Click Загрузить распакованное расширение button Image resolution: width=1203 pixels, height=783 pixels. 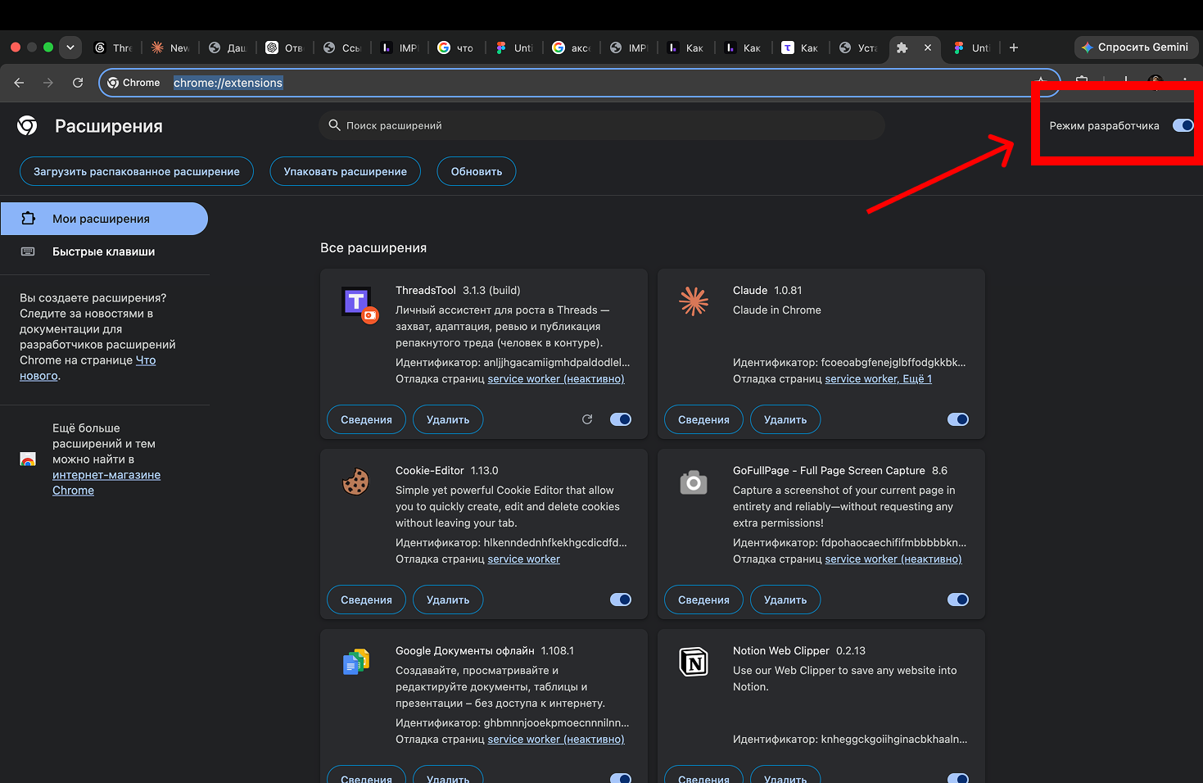click(137, 171)
